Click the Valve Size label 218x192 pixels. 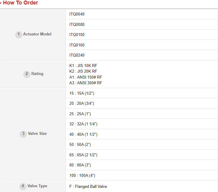(37, 134)
